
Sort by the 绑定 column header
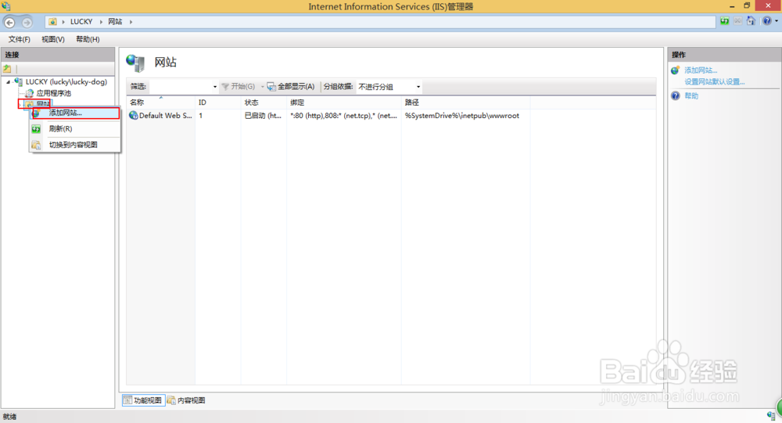[344, 102]
